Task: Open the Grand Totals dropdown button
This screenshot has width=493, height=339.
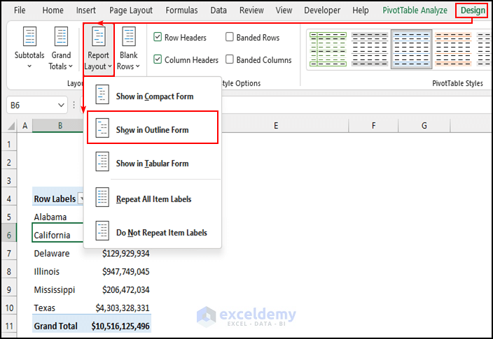Action: [x=61, y=48]
